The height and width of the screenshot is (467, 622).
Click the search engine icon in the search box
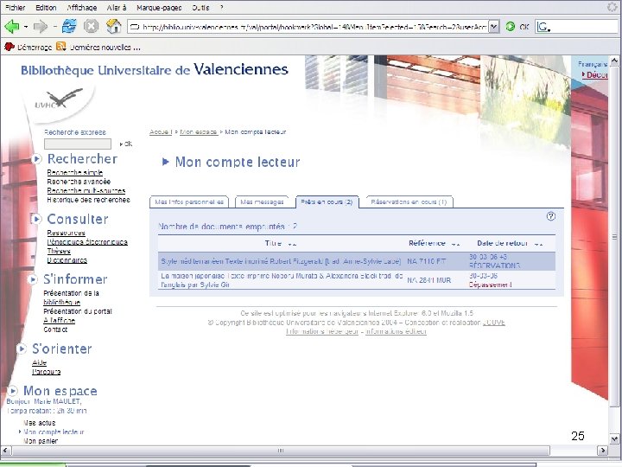point(543,27)
